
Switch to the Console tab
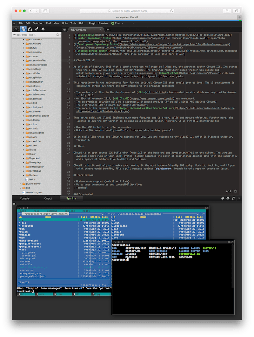point(25,198)
